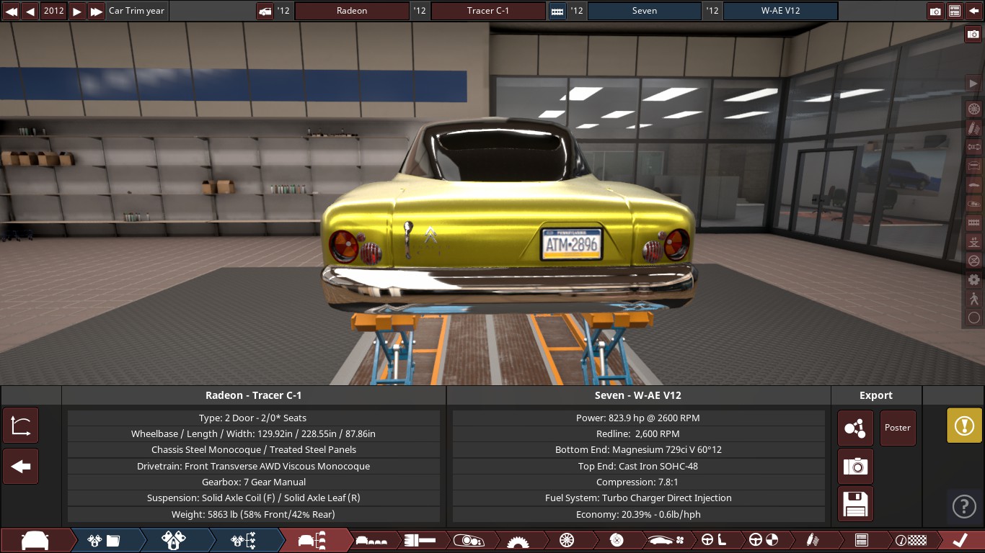Open the test track checkered flag tab

pyautogui.click(x=910, y=540)
